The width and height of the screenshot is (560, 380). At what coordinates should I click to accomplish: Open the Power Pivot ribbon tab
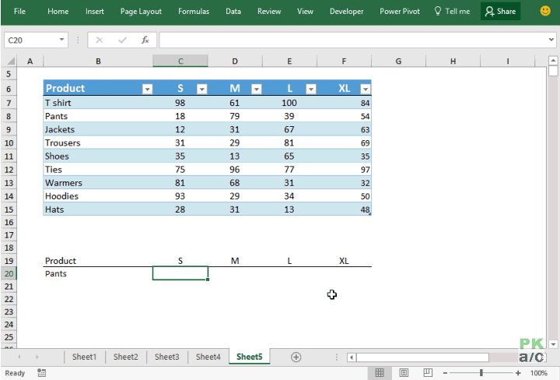click(400, 11)
